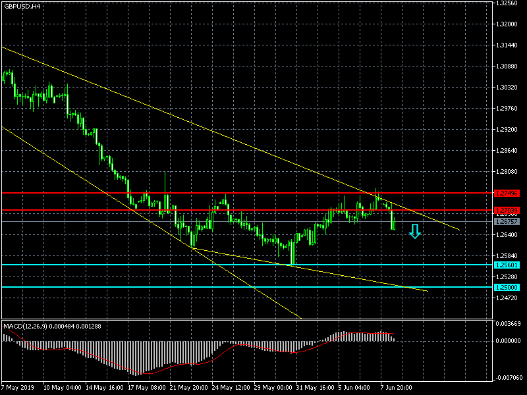Click the 21 May 20:00 time label
Viewport: 527px width, 395px height.
(189, 388)
